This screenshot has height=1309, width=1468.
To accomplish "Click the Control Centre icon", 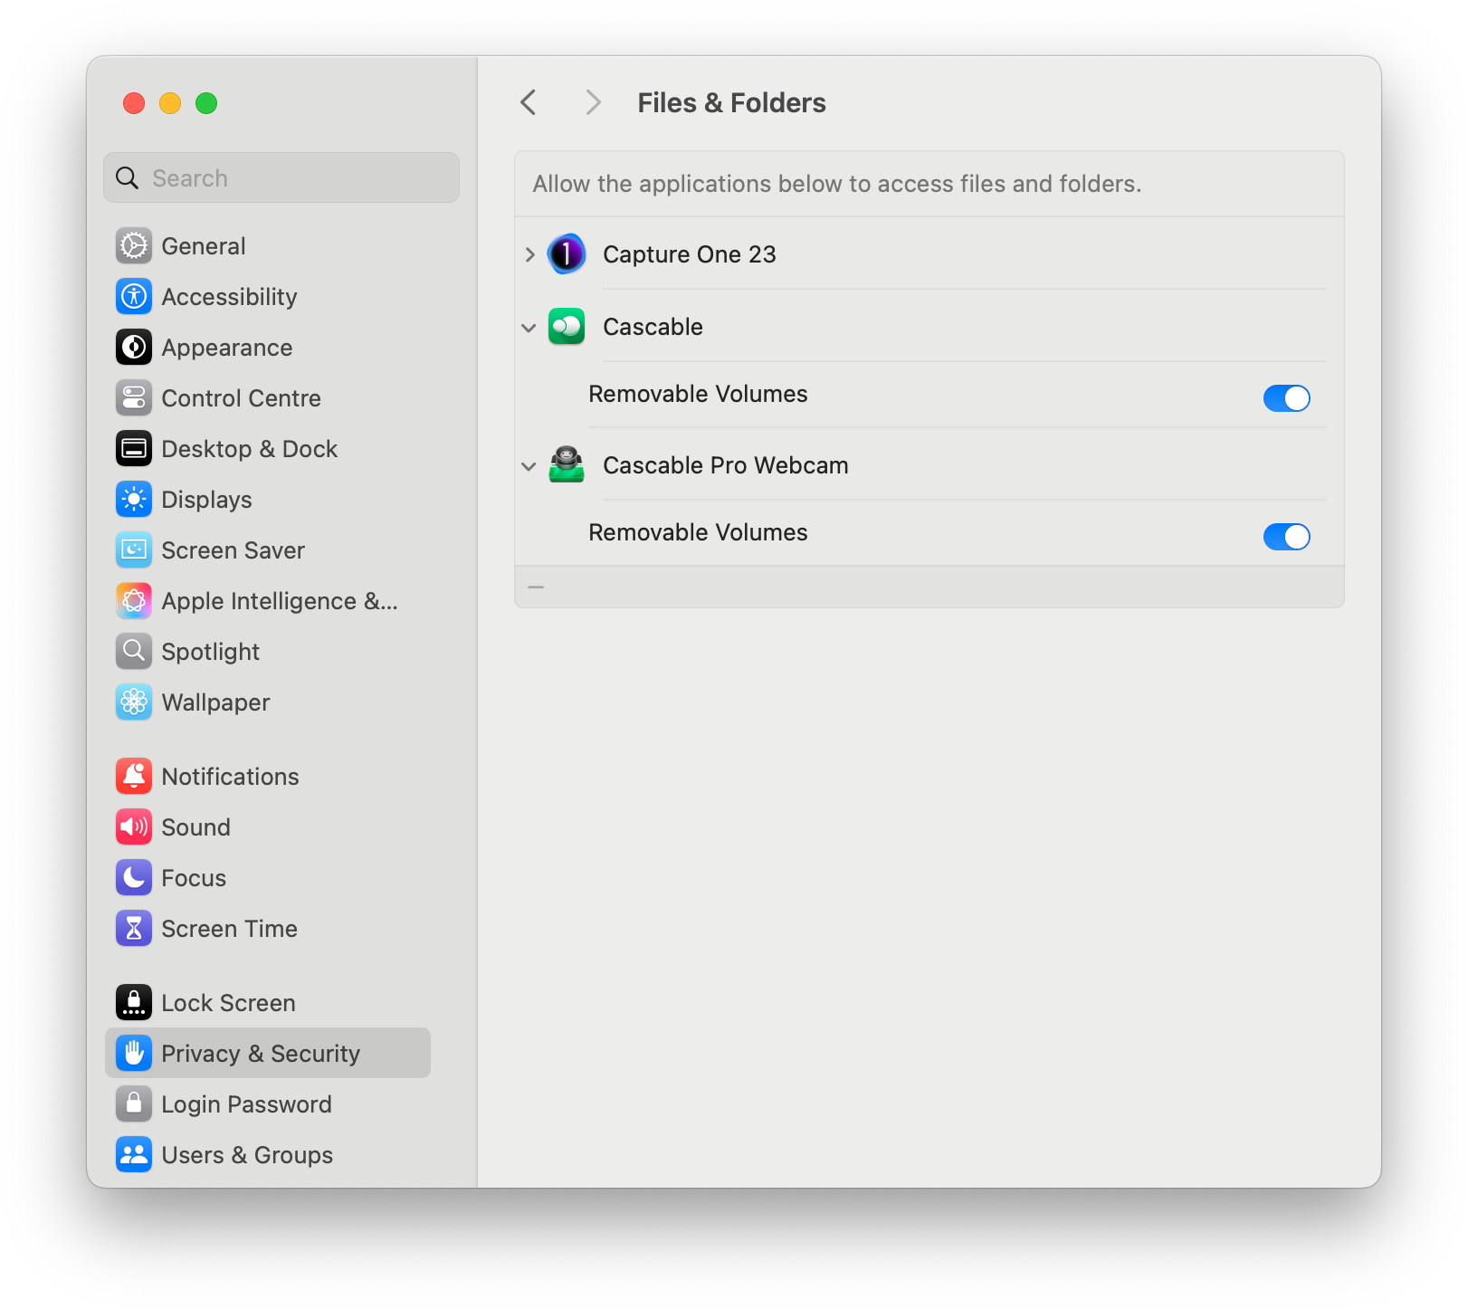I will (134, 398).
